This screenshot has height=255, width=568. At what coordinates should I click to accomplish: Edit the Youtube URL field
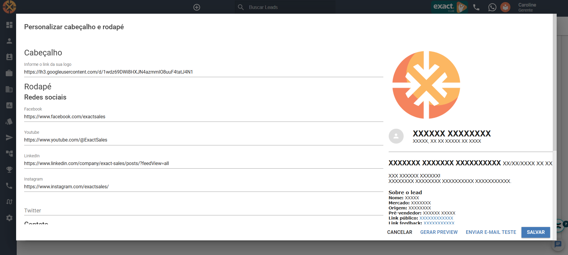(x=204, y=140)
